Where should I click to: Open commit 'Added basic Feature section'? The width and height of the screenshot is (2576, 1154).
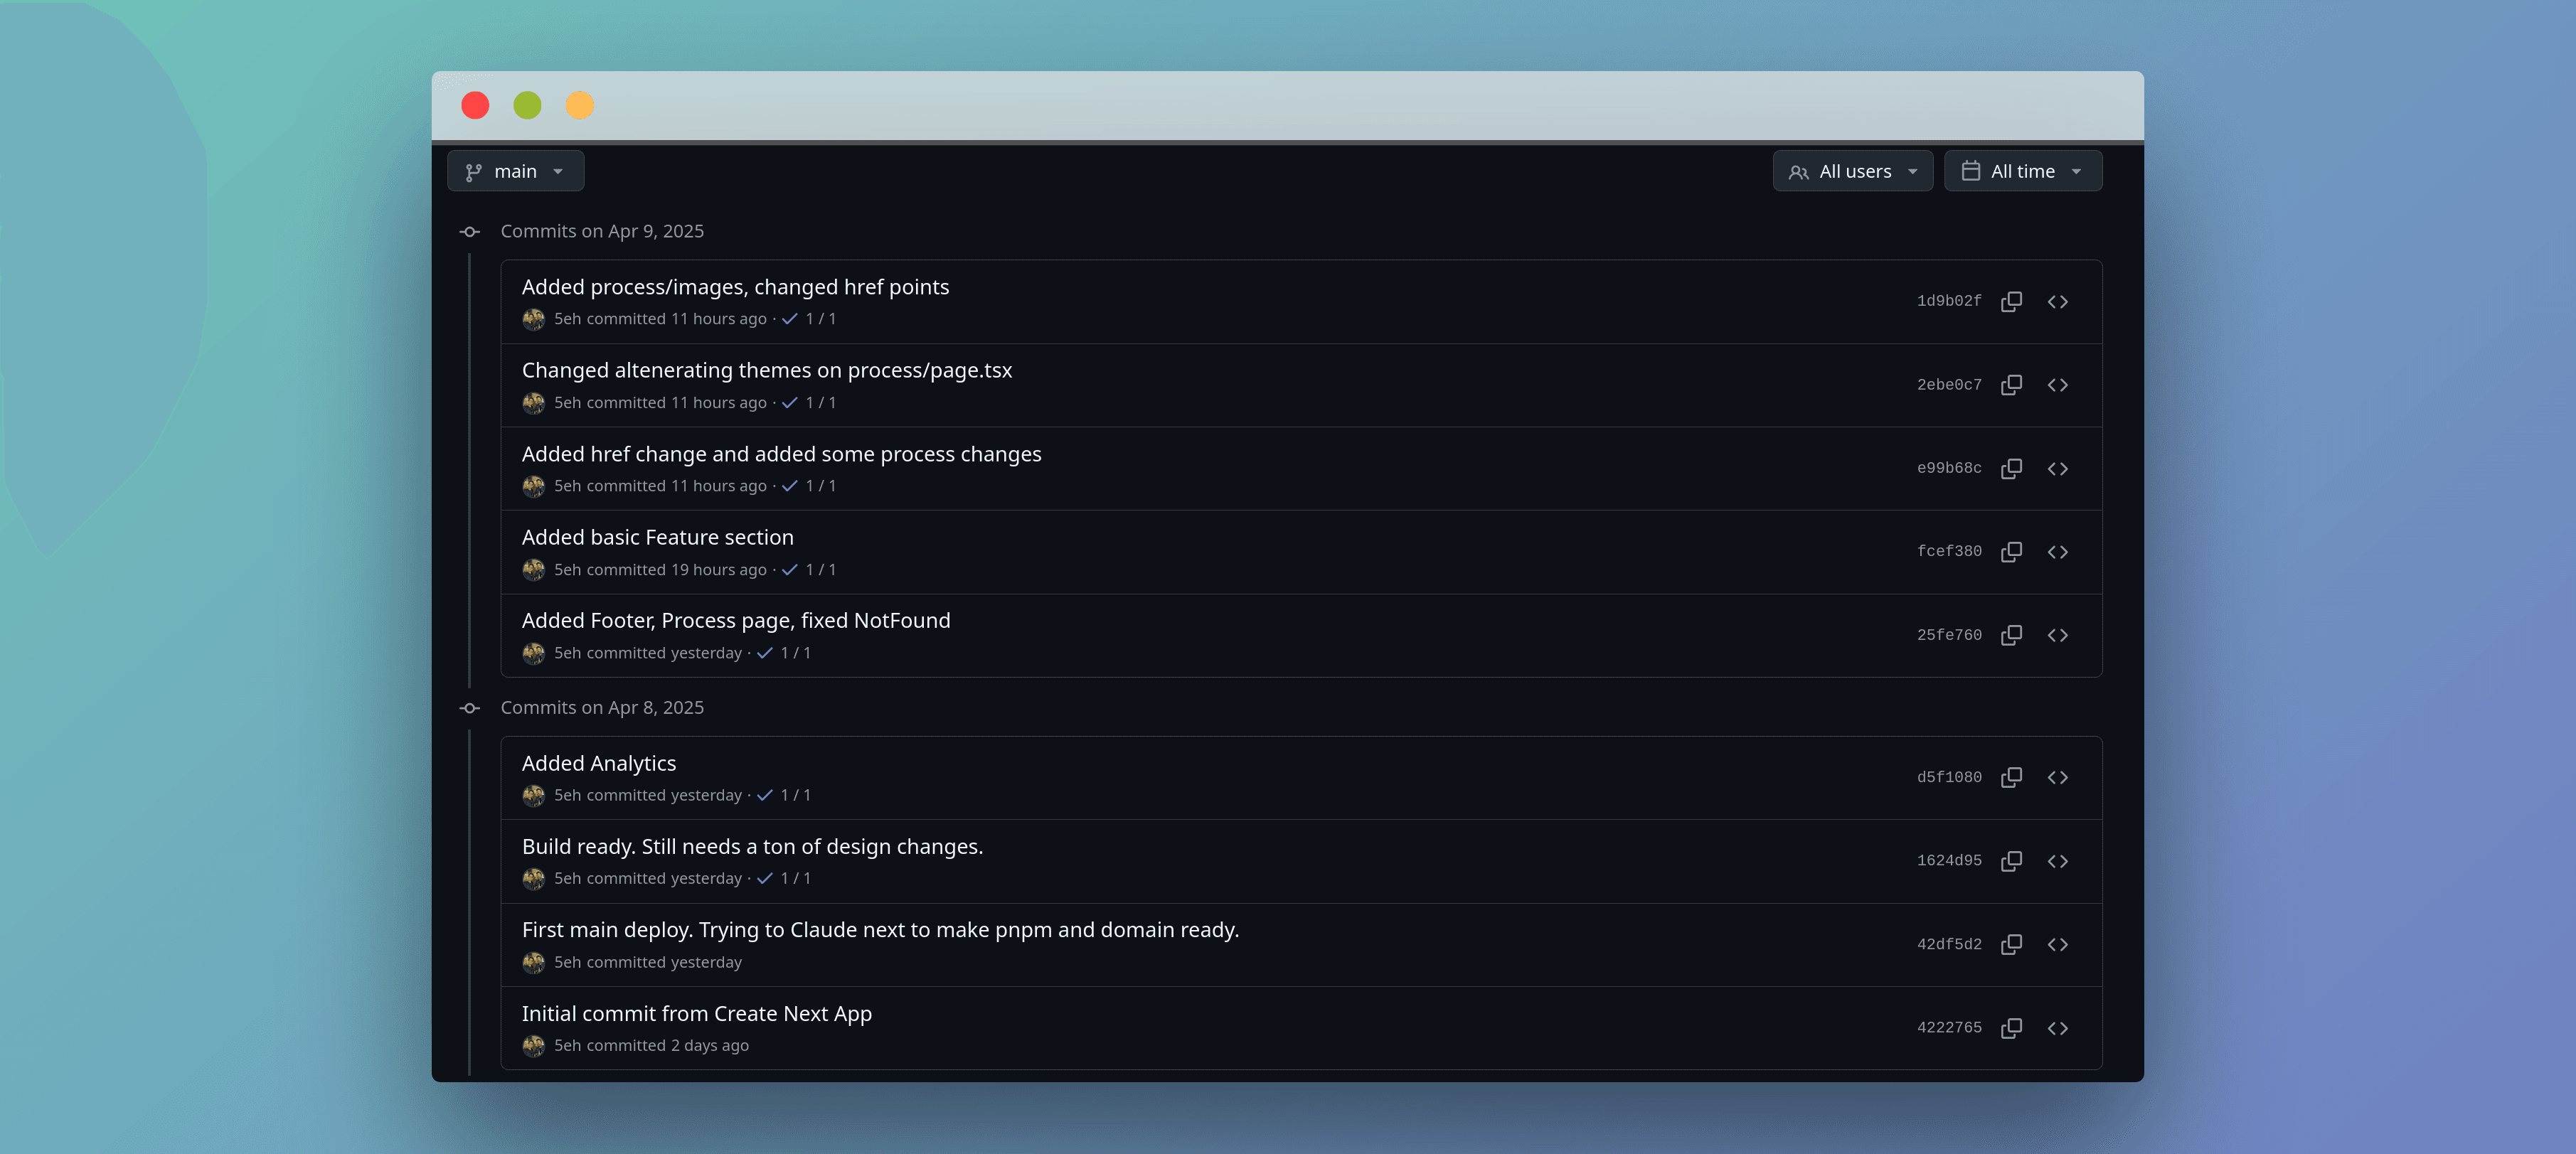click(x=657, y=537)
